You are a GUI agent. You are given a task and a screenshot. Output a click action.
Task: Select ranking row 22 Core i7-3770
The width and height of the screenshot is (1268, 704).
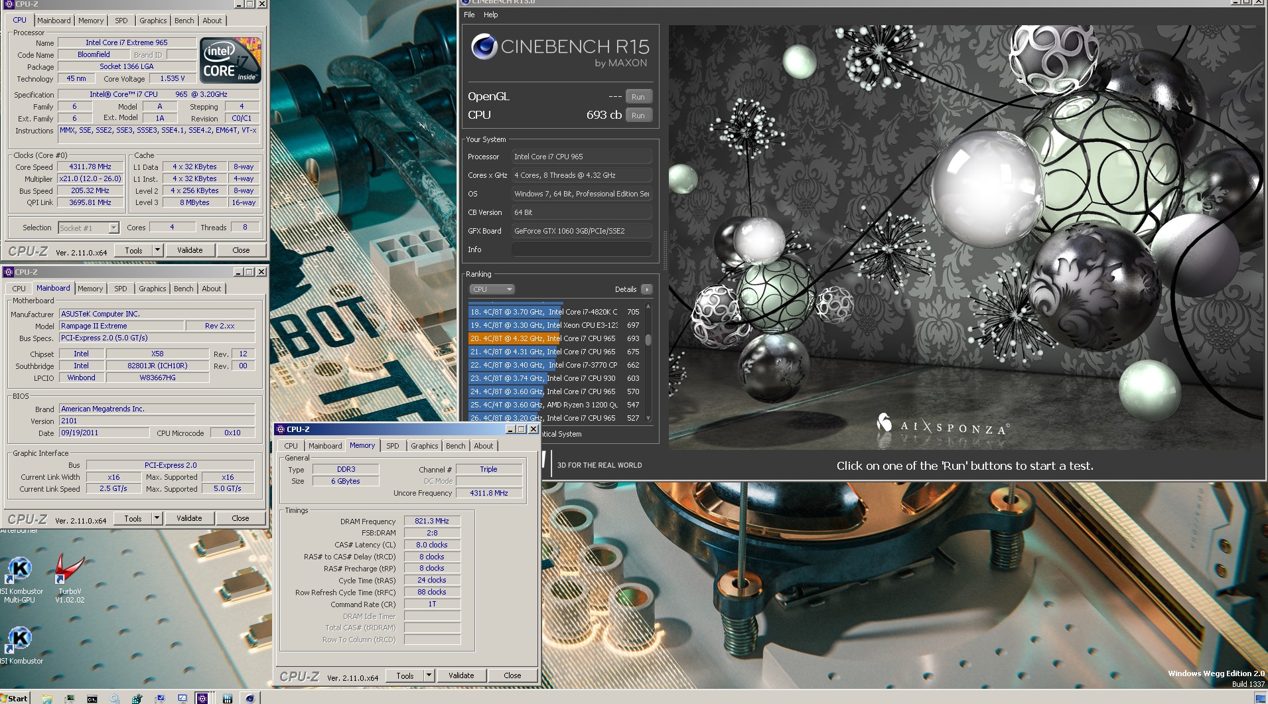(x=555, y=365)
